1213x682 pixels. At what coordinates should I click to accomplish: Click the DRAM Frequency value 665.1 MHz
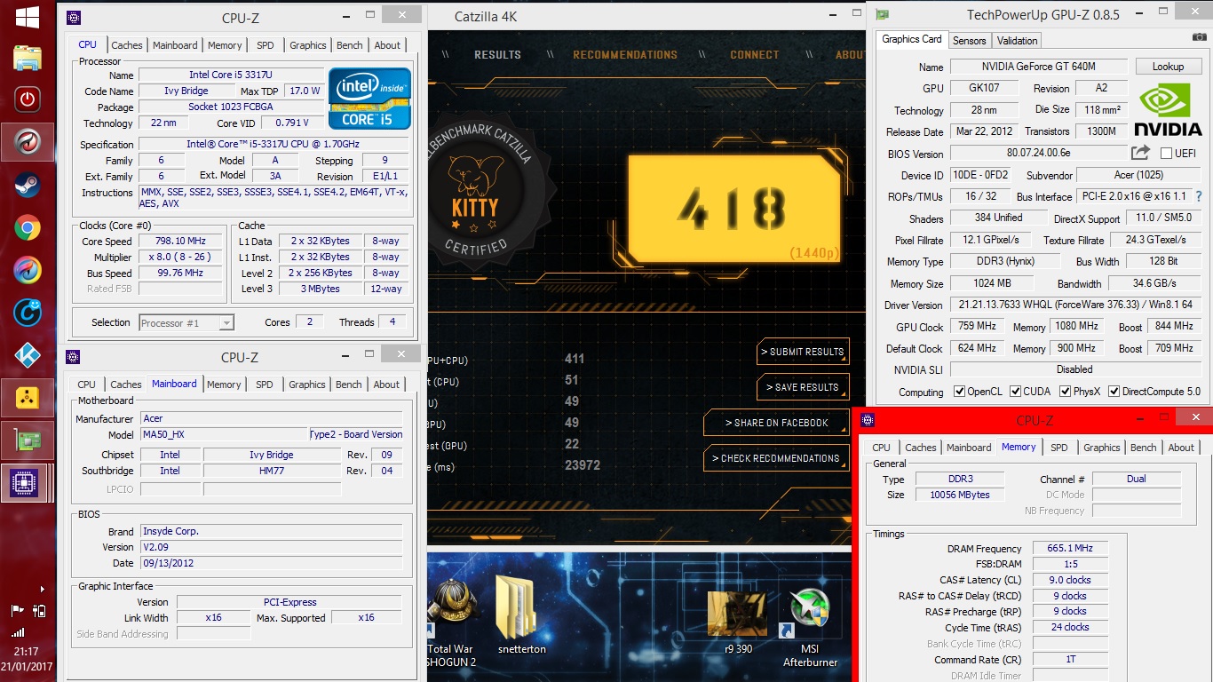[x=1070, y=549]
